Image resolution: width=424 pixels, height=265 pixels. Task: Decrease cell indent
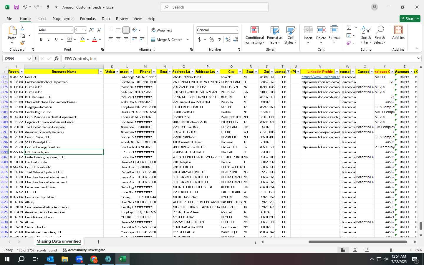135,39
